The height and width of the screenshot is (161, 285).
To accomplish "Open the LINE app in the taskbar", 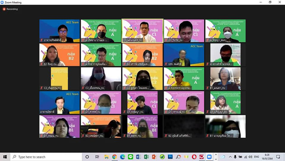I will click(131, 157).
